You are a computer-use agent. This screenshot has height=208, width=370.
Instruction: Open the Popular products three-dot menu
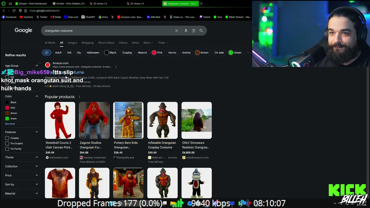click(79, 97)
